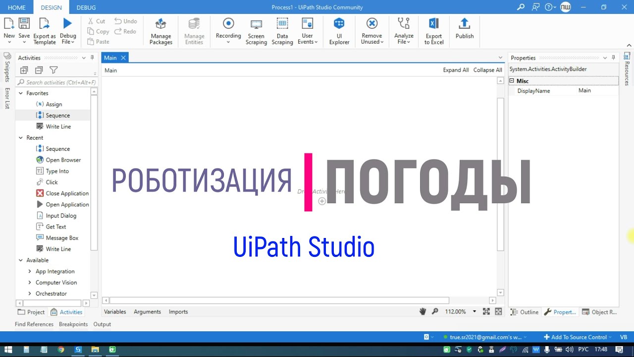This screenshot has width=634, height=357.
Task: Click expand all icon in Activities panel
Action: pyautogui.click(x=24, y=70)
